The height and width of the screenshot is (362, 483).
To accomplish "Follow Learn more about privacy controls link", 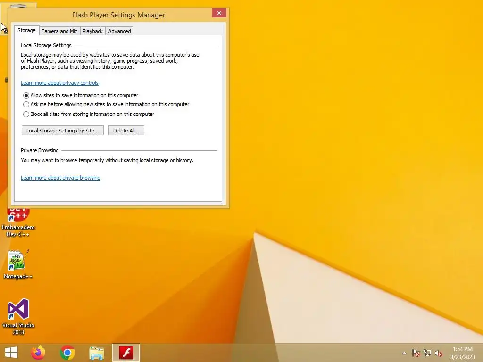I will pyautogui.click(x=59, y=83).
